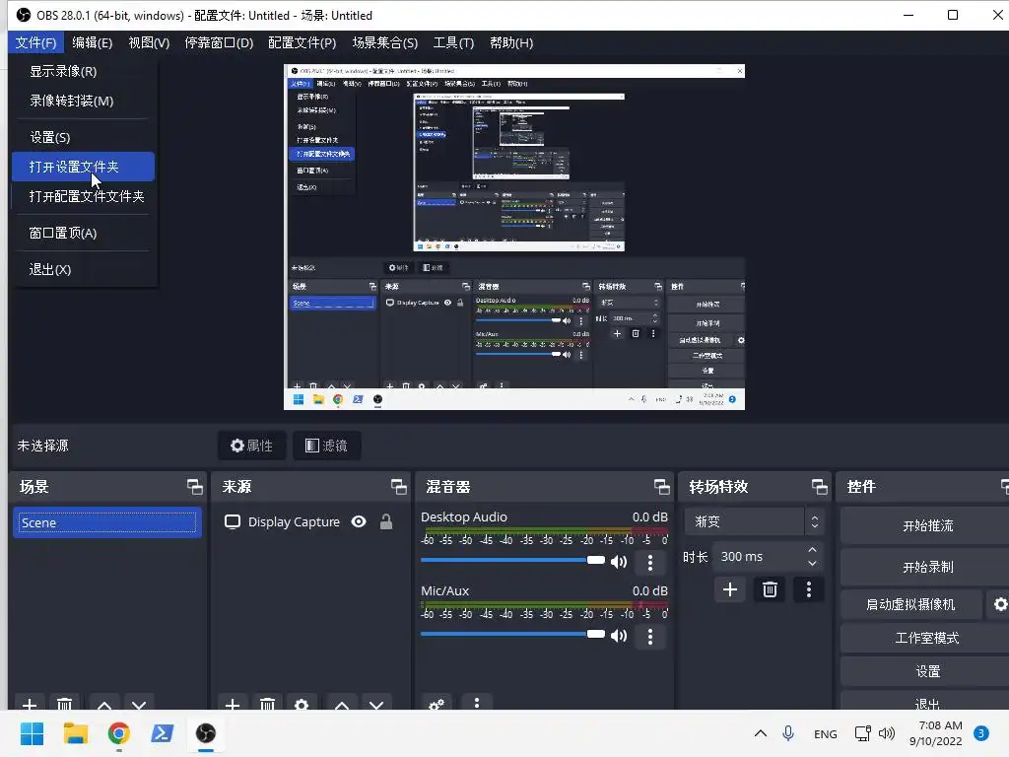Mute Mic/Aux speaker icon

tap(619, 636)
